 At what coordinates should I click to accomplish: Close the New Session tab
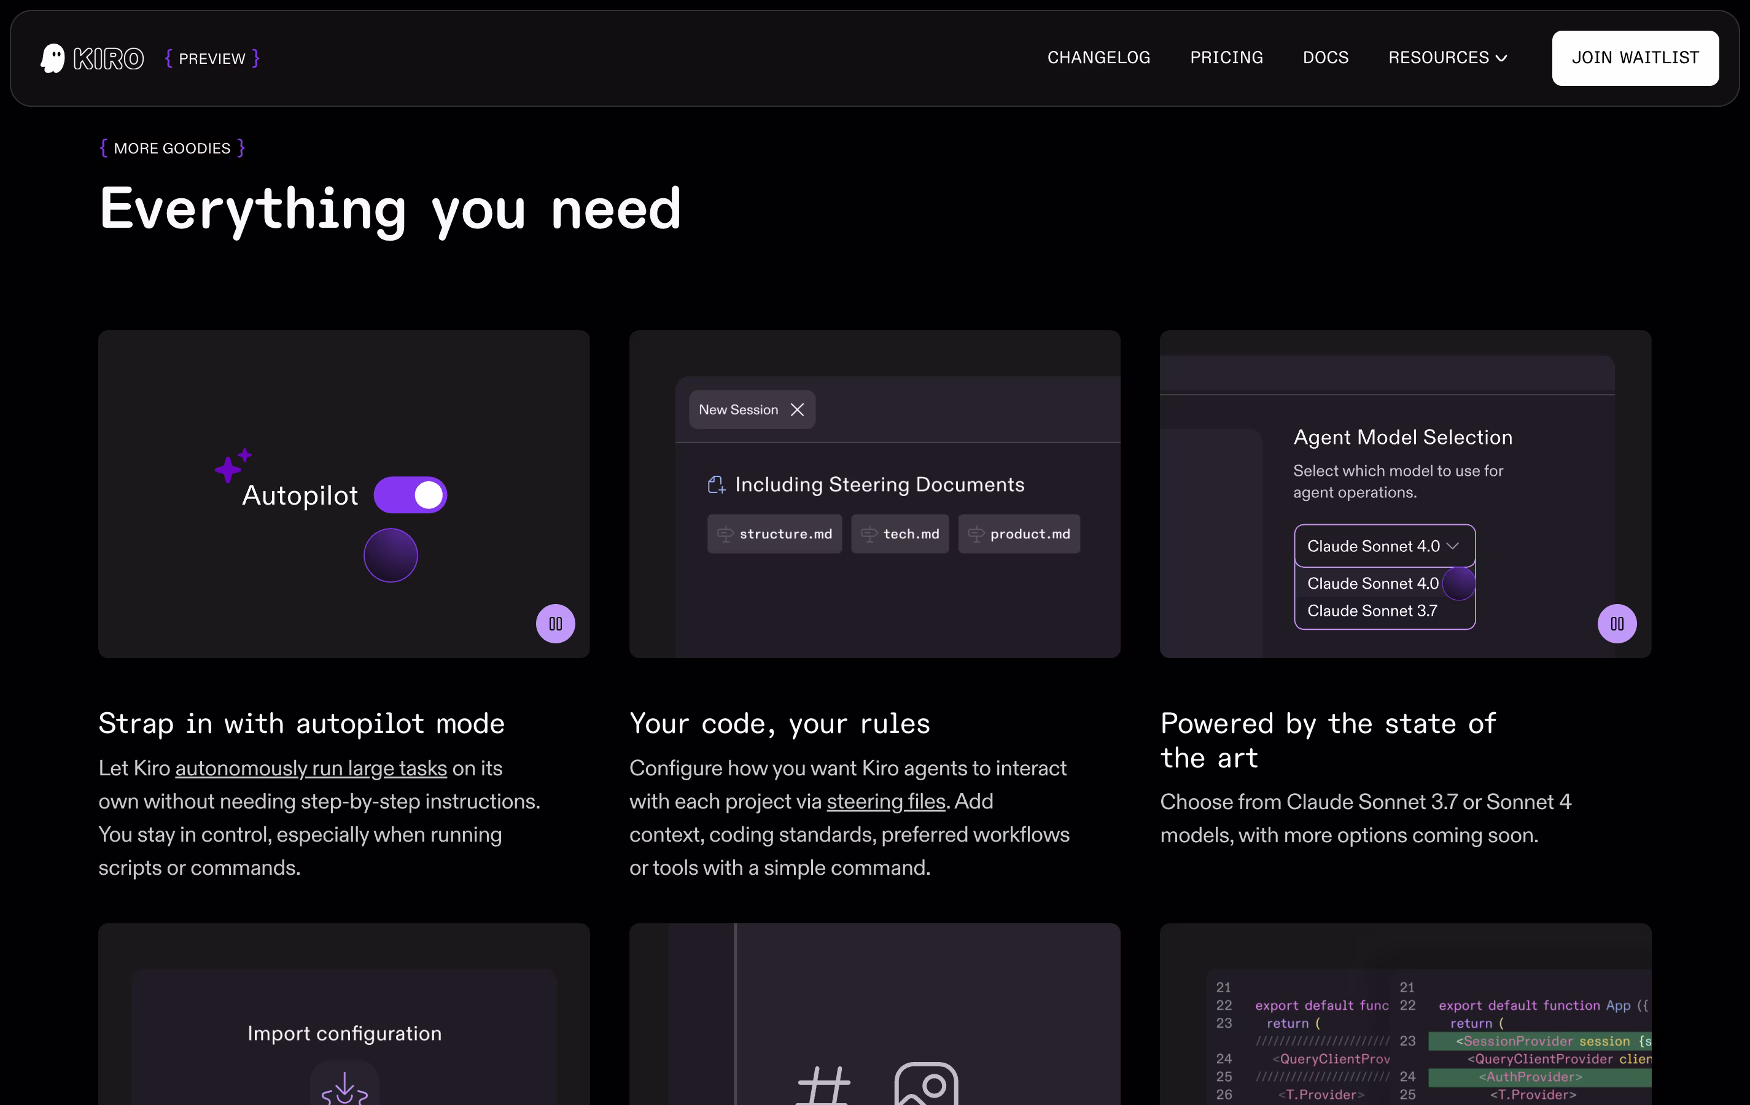click(797, 409)
